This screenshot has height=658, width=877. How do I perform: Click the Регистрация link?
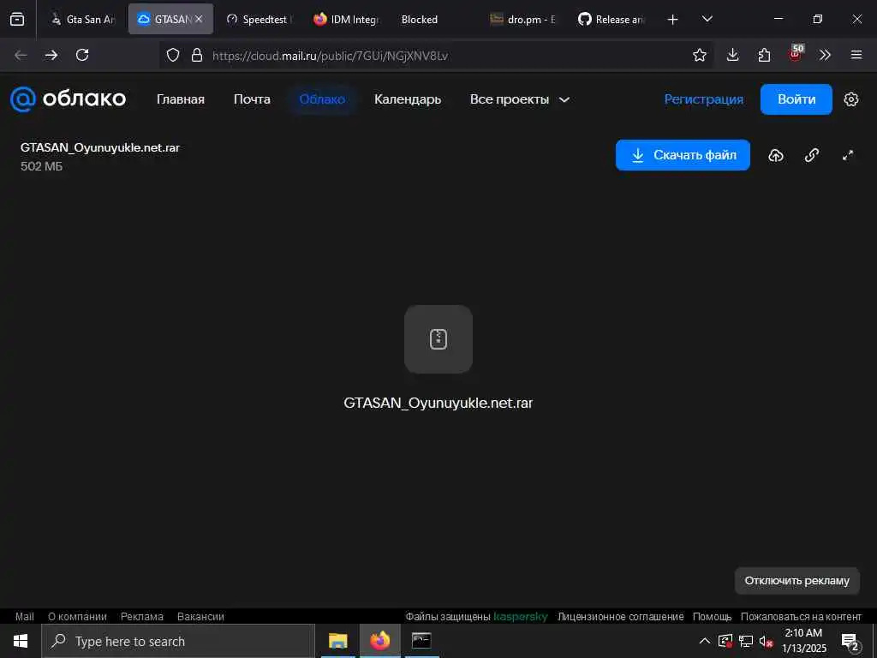[x=704, y=99]
